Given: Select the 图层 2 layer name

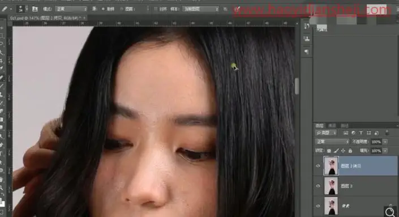Looking at the screenshot, I should pos(346,186).
